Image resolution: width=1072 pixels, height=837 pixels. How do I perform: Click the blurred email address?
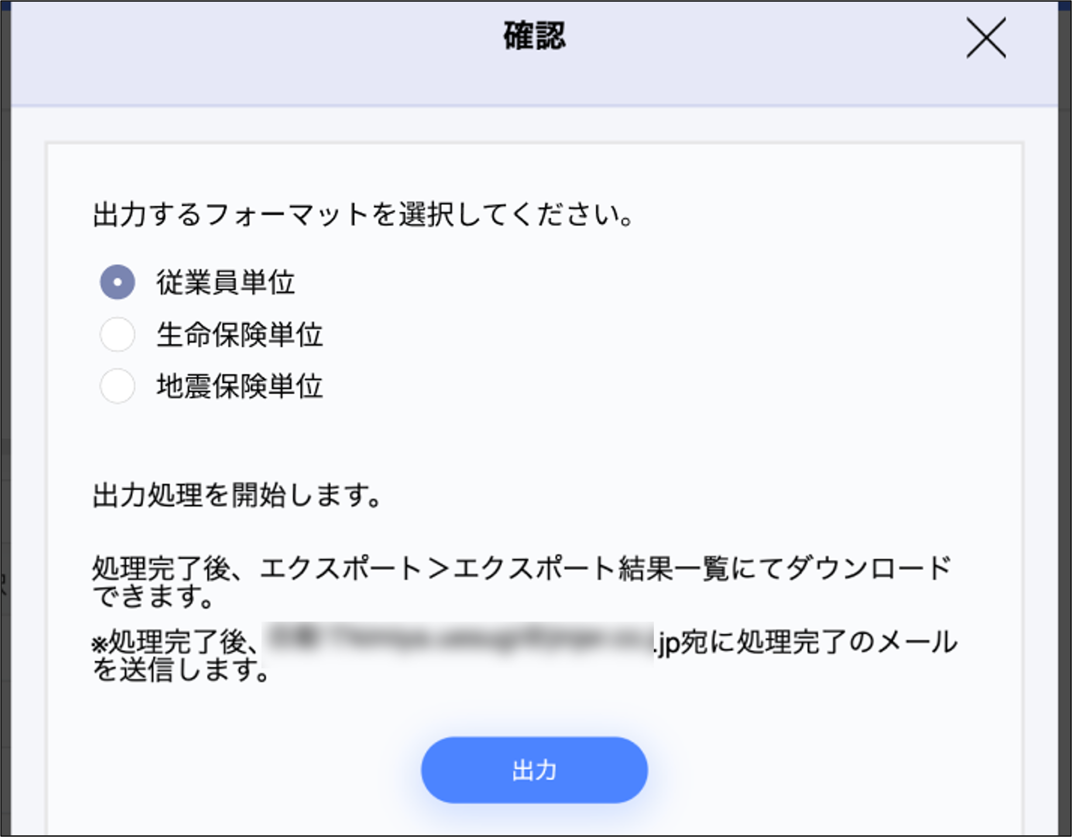(x=457, y=641)
